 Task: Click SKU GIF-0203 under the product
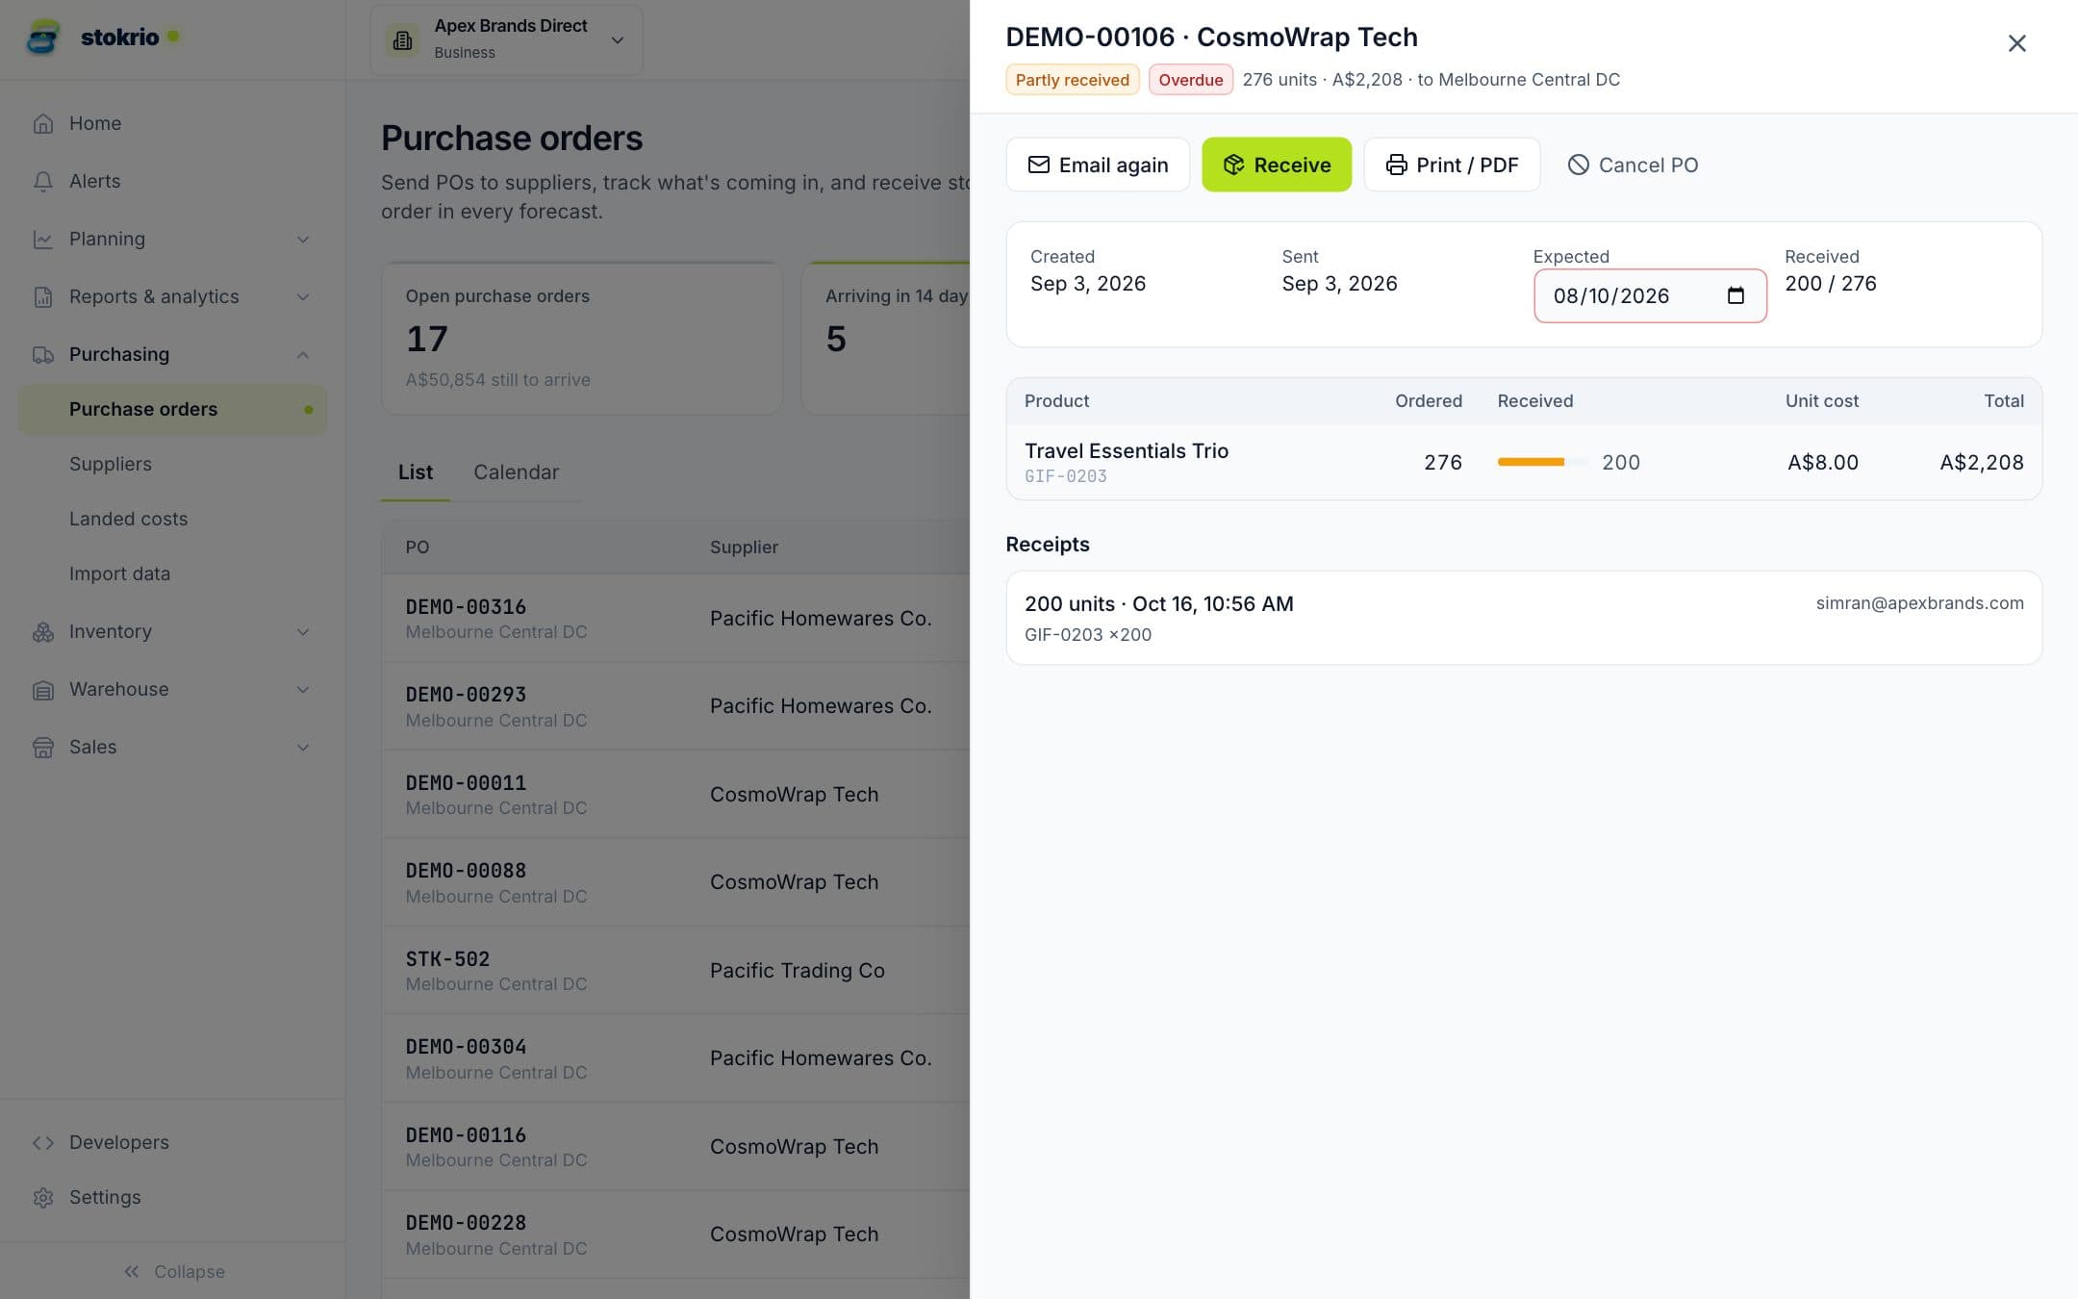[1066, 476]
